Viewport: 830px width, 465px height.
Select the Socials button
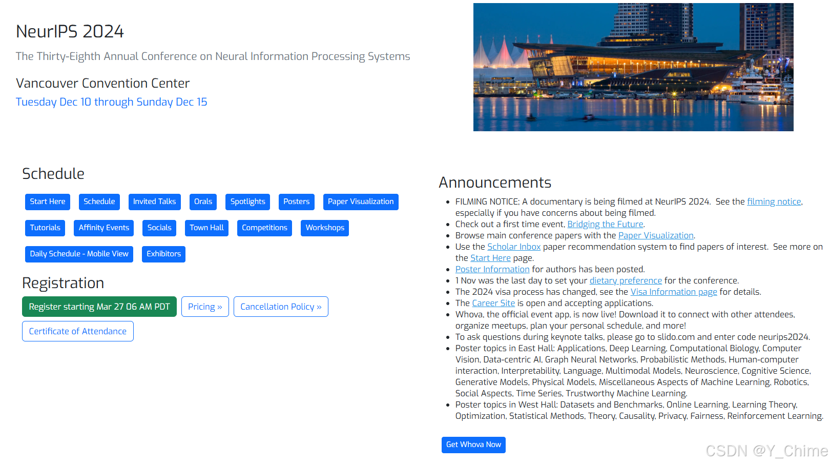tap(159, 228)
